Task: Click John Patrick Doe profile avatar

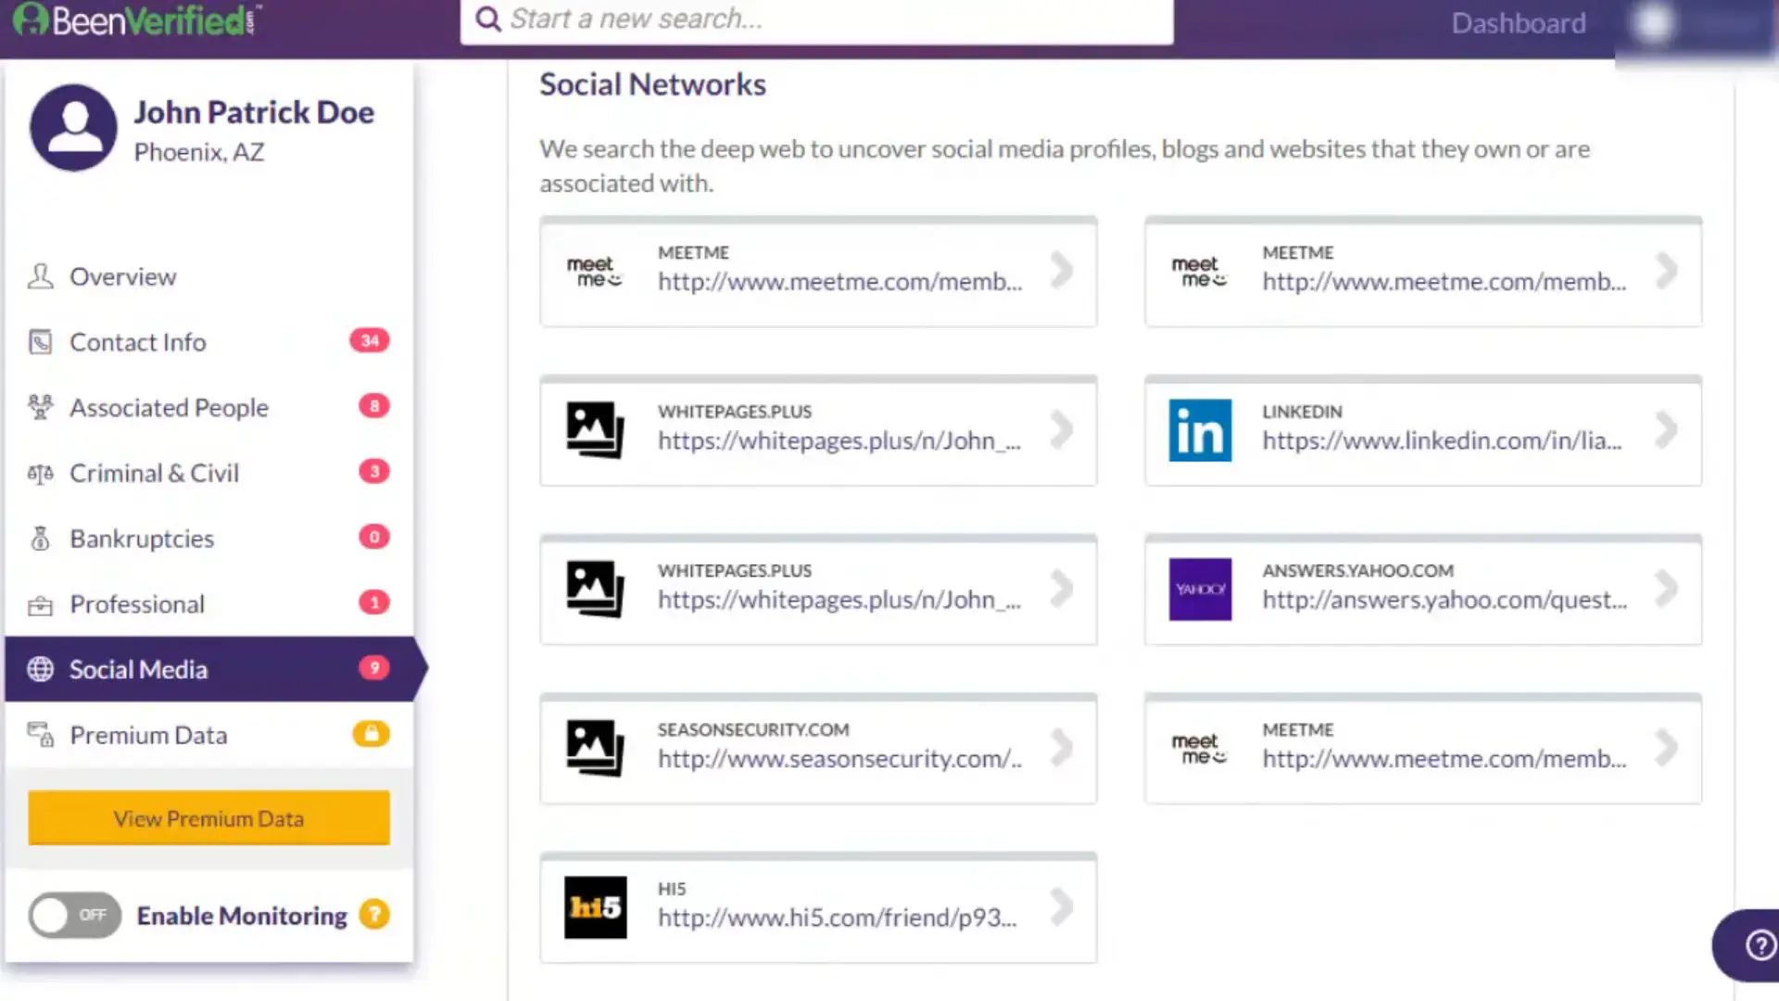Action: point(74,128)
